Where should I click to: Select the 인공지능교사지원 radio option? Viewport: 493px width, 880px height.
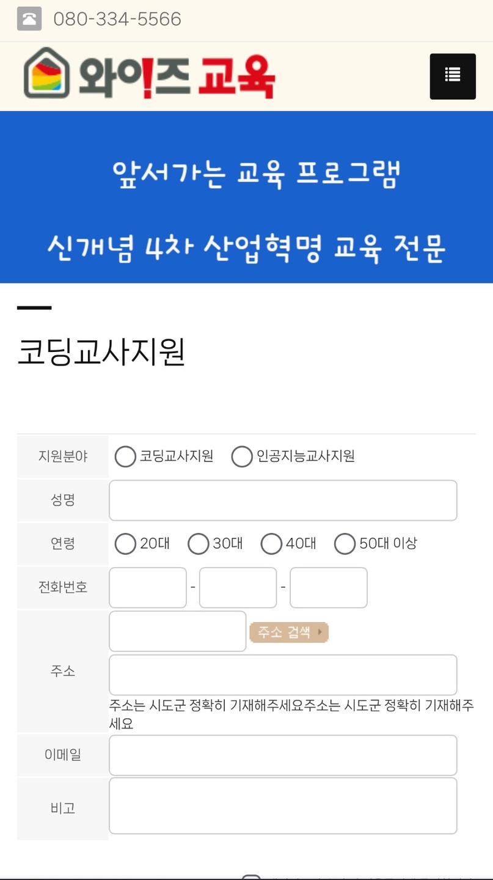242,457
